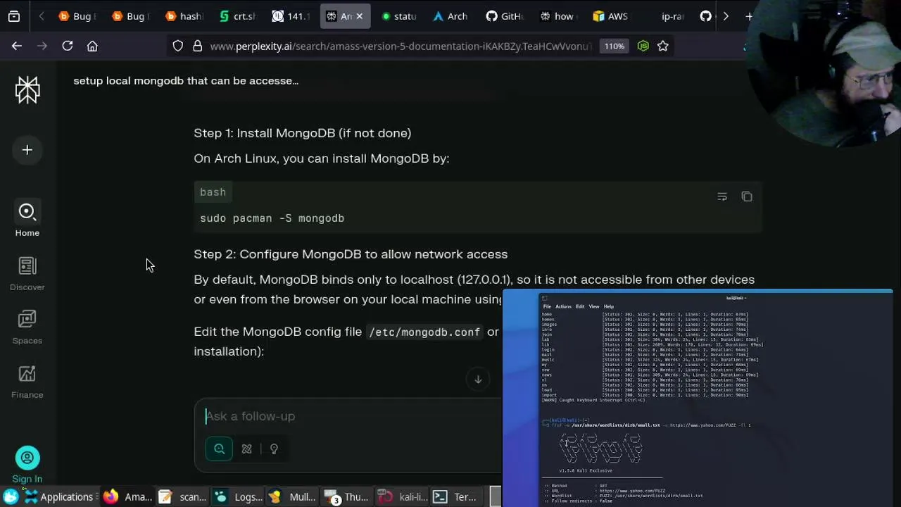Viewport: 901px width, 507px height.
Task: Open the Mullvad taskbar item
Action: 293,497
